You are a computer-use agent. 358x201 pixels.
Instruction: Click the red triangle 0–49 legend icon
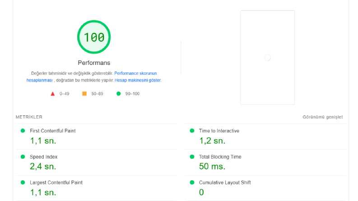(x=52, y=94)
